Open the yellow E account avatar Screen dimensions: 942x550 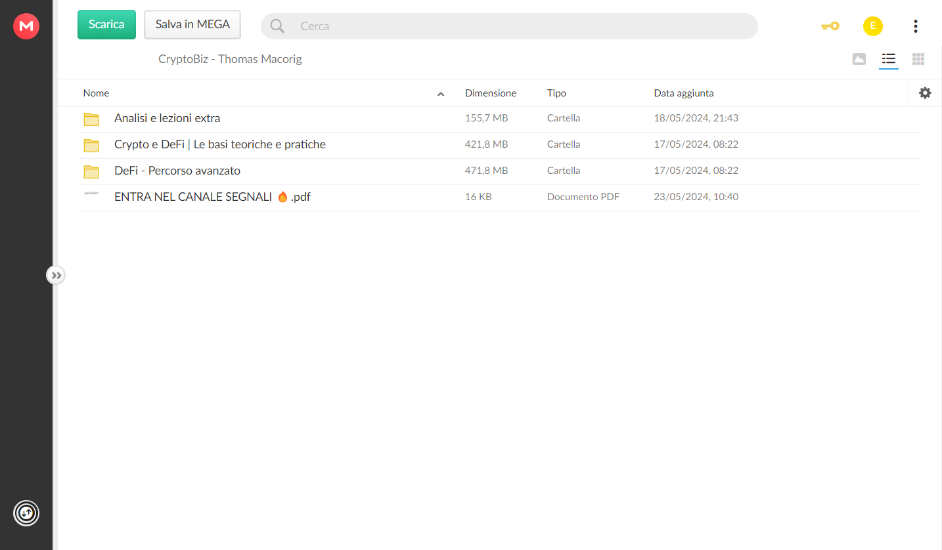click(872, 26)
